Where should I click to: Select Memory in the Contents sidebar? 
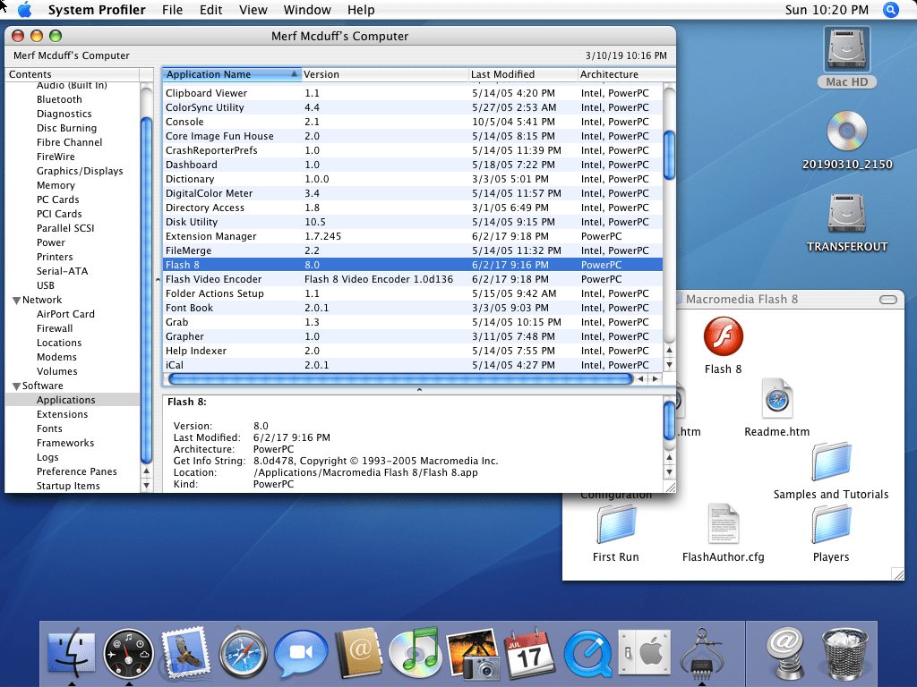(56, 185)
